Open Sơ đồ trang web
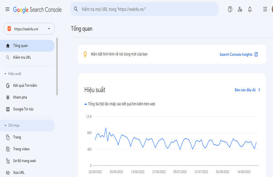 coord(27,161)
